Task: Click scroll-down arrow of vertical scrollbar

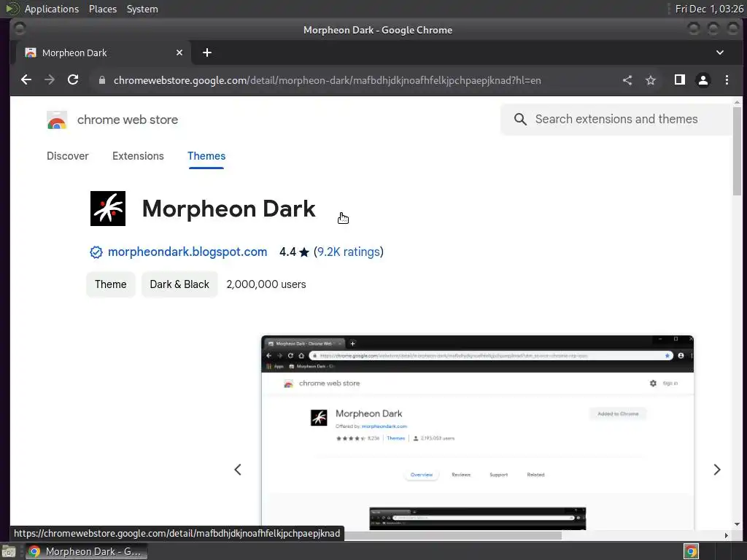Action: pyautogui.click(x=737, y=524)
